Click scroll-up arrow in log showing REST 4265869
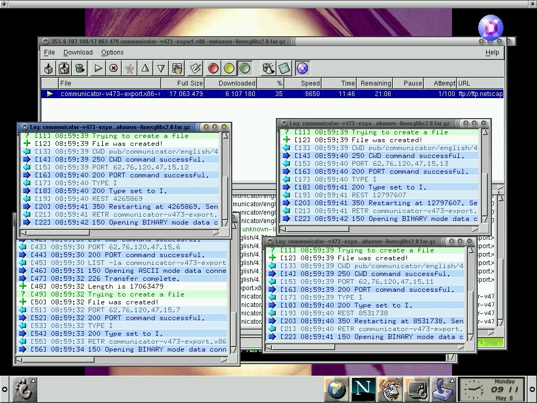 click(225, 136)
